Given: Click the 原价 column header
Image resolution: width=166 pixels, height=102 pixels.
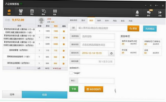Looking at the screenshot, I should click(x=48, y=26).
